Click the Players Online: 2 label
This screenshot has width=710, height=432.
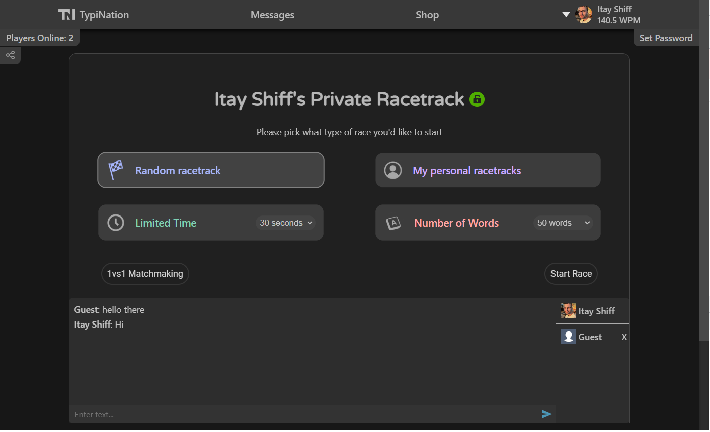[x=40, y=38]
